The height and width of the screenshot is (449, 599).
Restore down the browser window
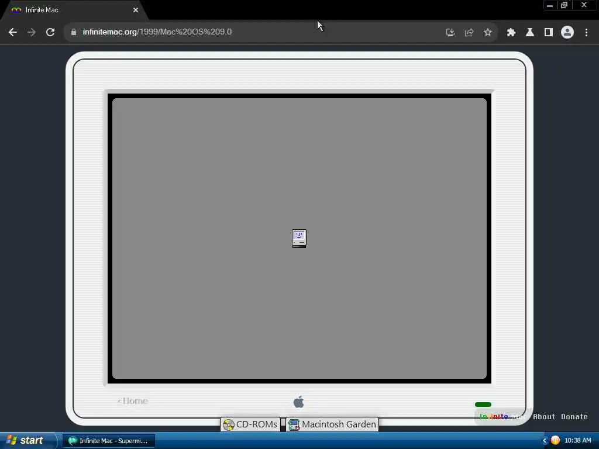564,5
